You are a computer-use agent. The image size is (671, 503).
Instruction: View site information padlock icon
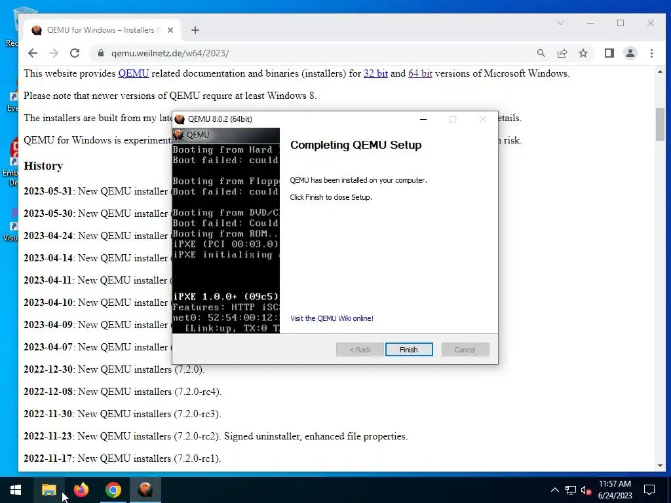(101, 53)
